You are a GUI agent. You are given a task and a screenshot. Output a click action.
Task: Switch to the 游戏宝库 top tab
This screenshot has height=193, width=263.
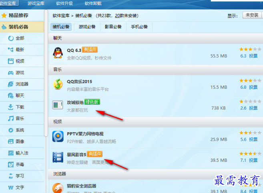pyautogui.click(x=36, y=3)
